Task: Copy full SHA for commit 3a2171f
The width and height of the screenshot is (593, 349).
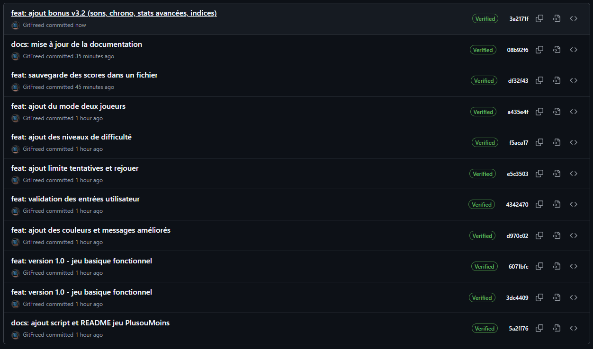Action: tap(539, 19)
